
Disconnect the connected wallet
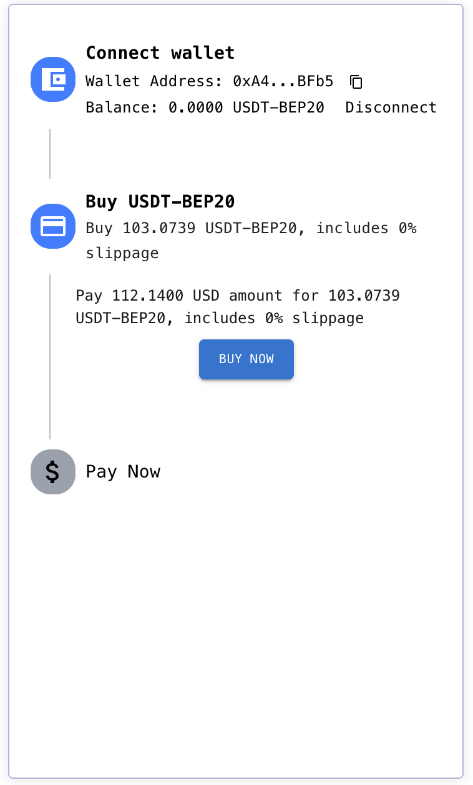(391, 107)
